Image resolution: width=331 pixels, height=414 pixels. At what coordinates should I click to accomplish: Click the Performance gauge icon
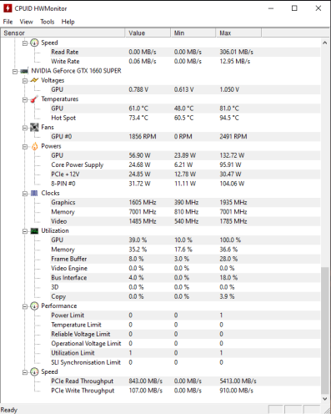click(x=34, y=306)
